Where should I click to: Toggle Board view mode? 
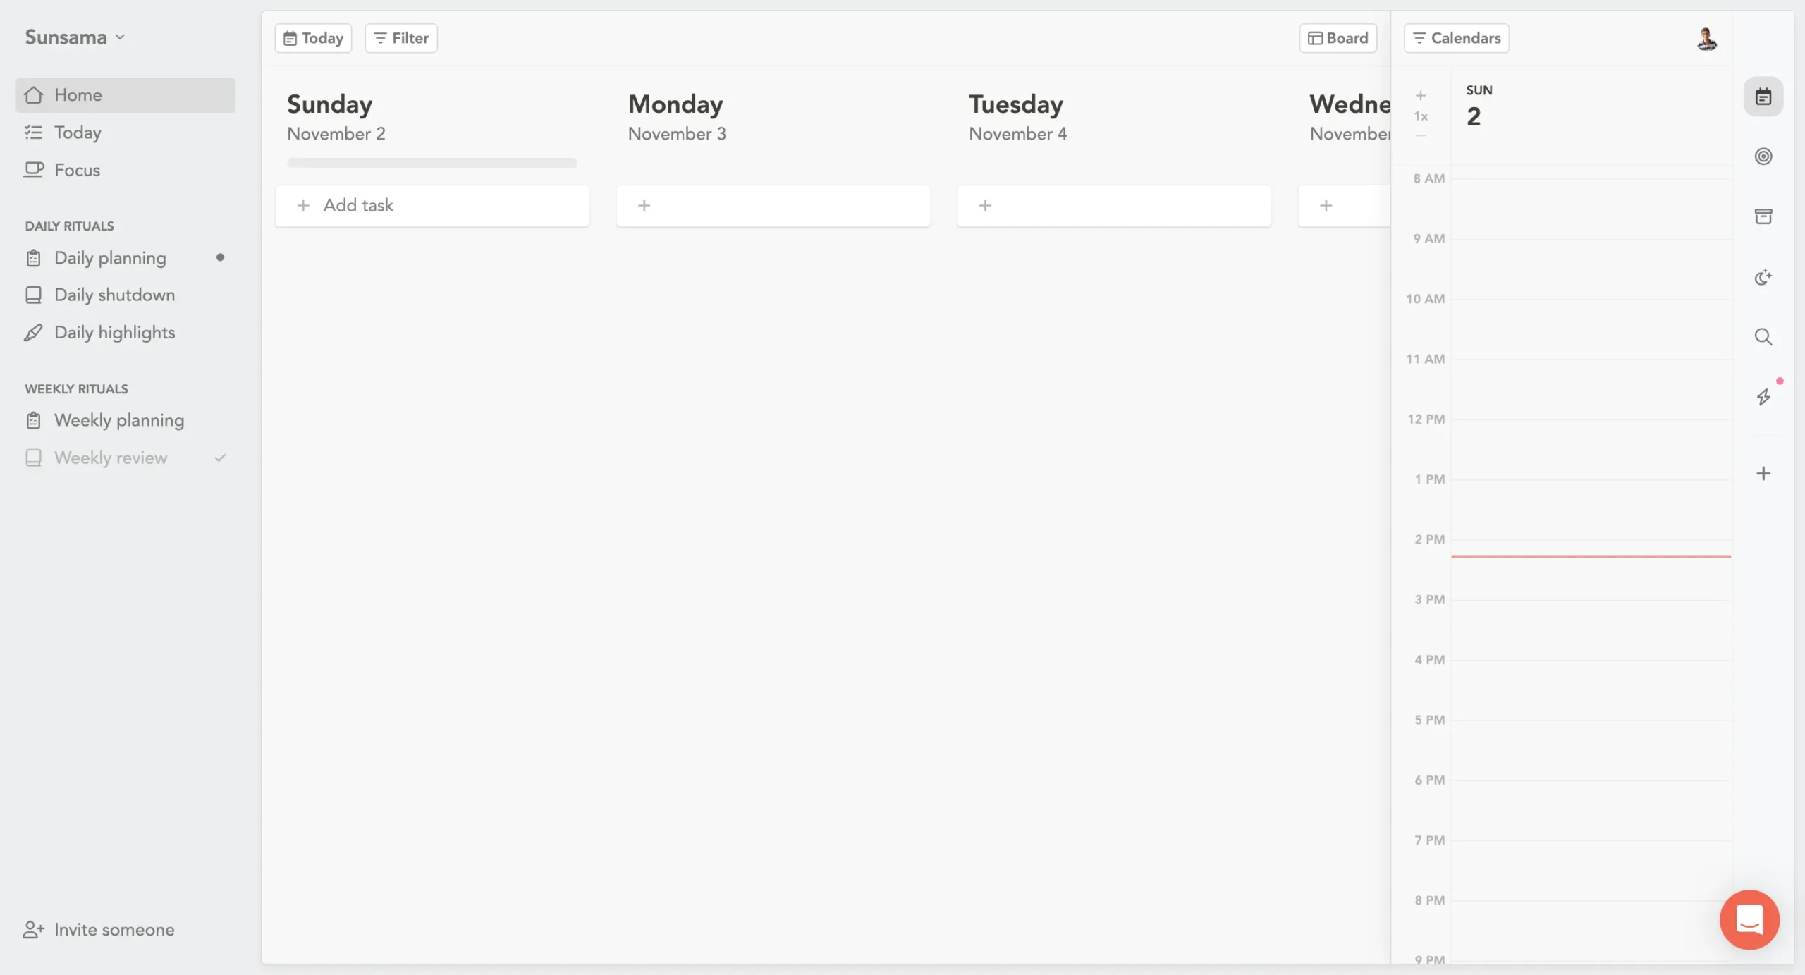[1337, 37]
